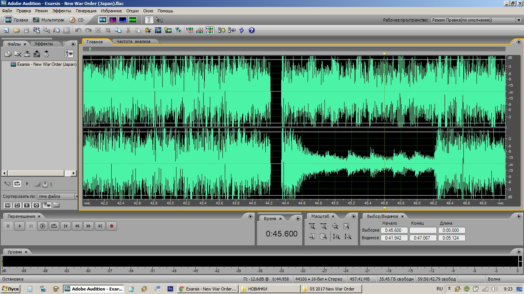
Task: Adjust preview volume knob
Action: [x=45, y=184]
